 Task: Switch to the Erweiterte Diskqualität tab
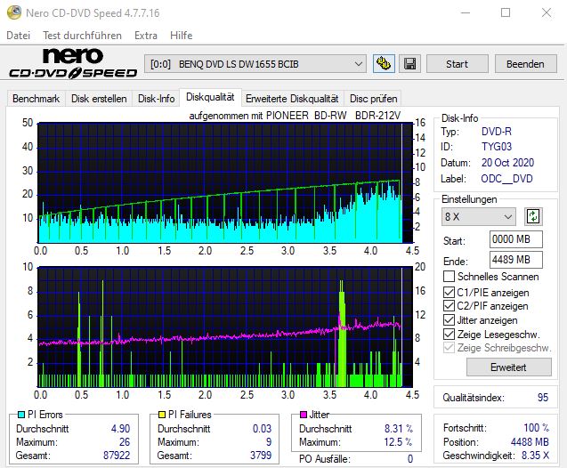click(x=292, y=99)
